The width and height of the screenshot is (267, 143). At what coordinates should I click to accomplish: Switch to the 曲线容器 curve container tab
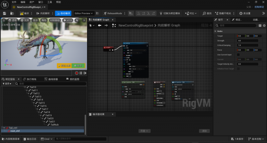pyautogui.click(x=51, y=79)
